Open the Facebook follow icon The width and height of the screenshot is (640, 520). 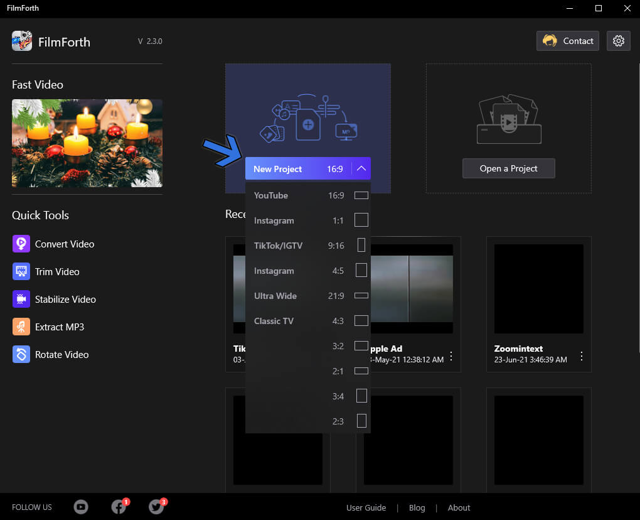point(119,507)
